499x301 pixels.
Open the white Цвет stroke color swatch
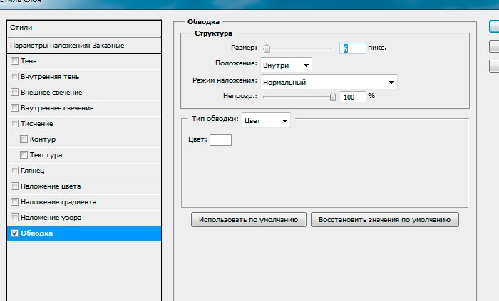pos(220,139)
